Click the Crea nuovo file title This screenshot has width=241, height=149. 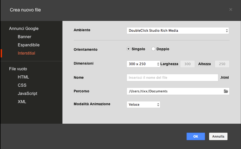click(25, 10)
